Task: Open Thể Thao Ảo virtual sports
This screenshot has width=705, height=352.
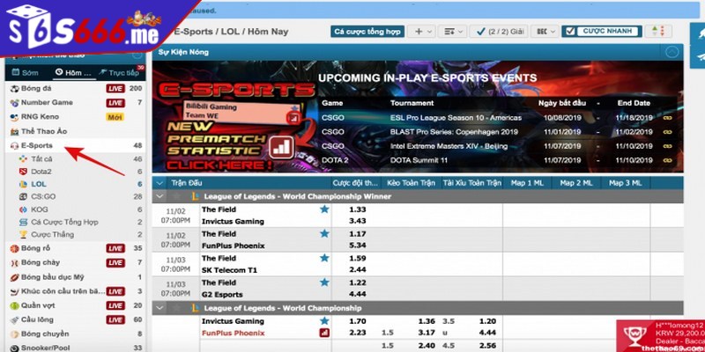Action: point(76,131)
